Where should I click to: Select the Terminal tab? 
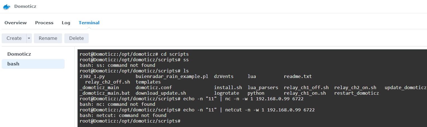pos(89,23)
